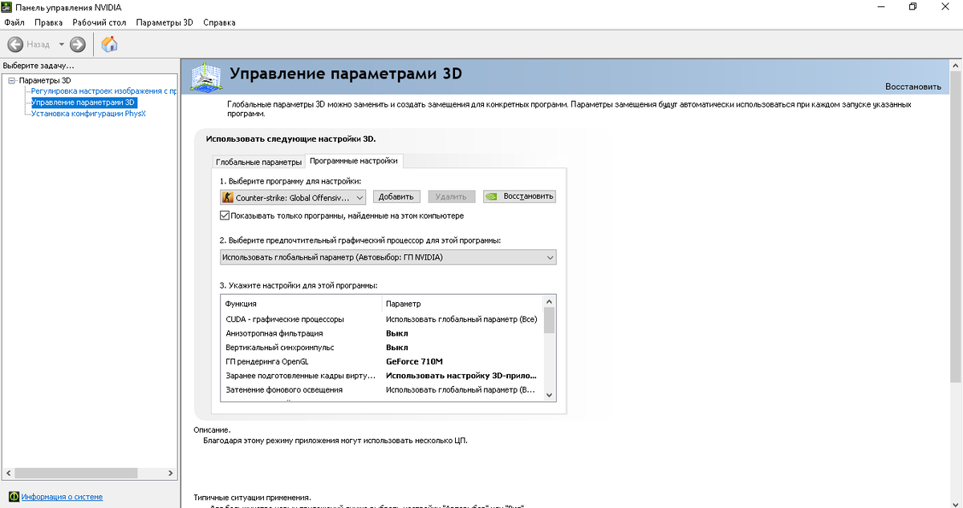Open the Справка menu
Viewport: 963px width, 508px height.
click(x=219, y=22)
